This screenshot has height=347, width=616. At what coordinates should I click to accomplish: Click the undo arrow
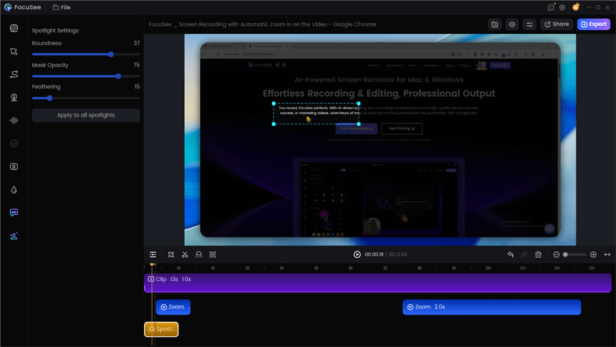511,255
